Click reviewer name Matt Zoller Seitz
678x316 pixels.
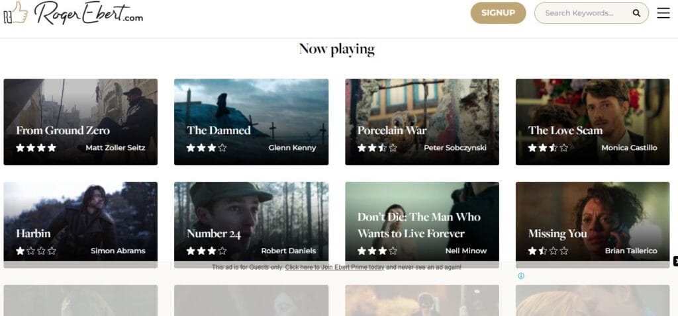[115, 147]
